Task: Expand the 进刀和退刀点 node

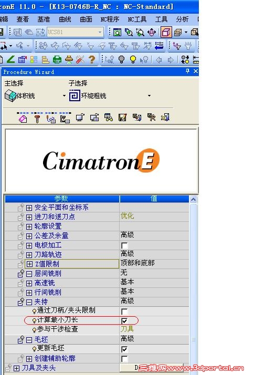Action: [x=29, y=217]
